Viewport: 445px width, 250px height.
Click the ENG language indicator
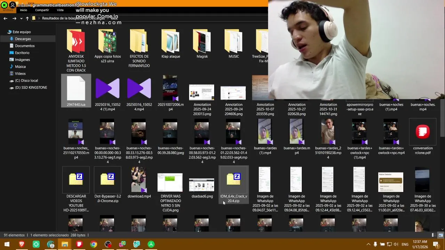pyautogui.click(x=405, y=244)
